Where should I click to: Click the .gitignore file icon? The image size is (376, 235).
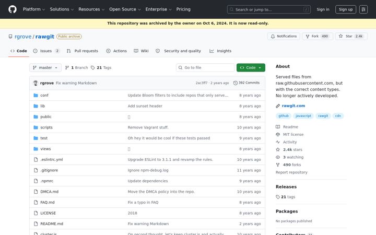coord(36,170)
